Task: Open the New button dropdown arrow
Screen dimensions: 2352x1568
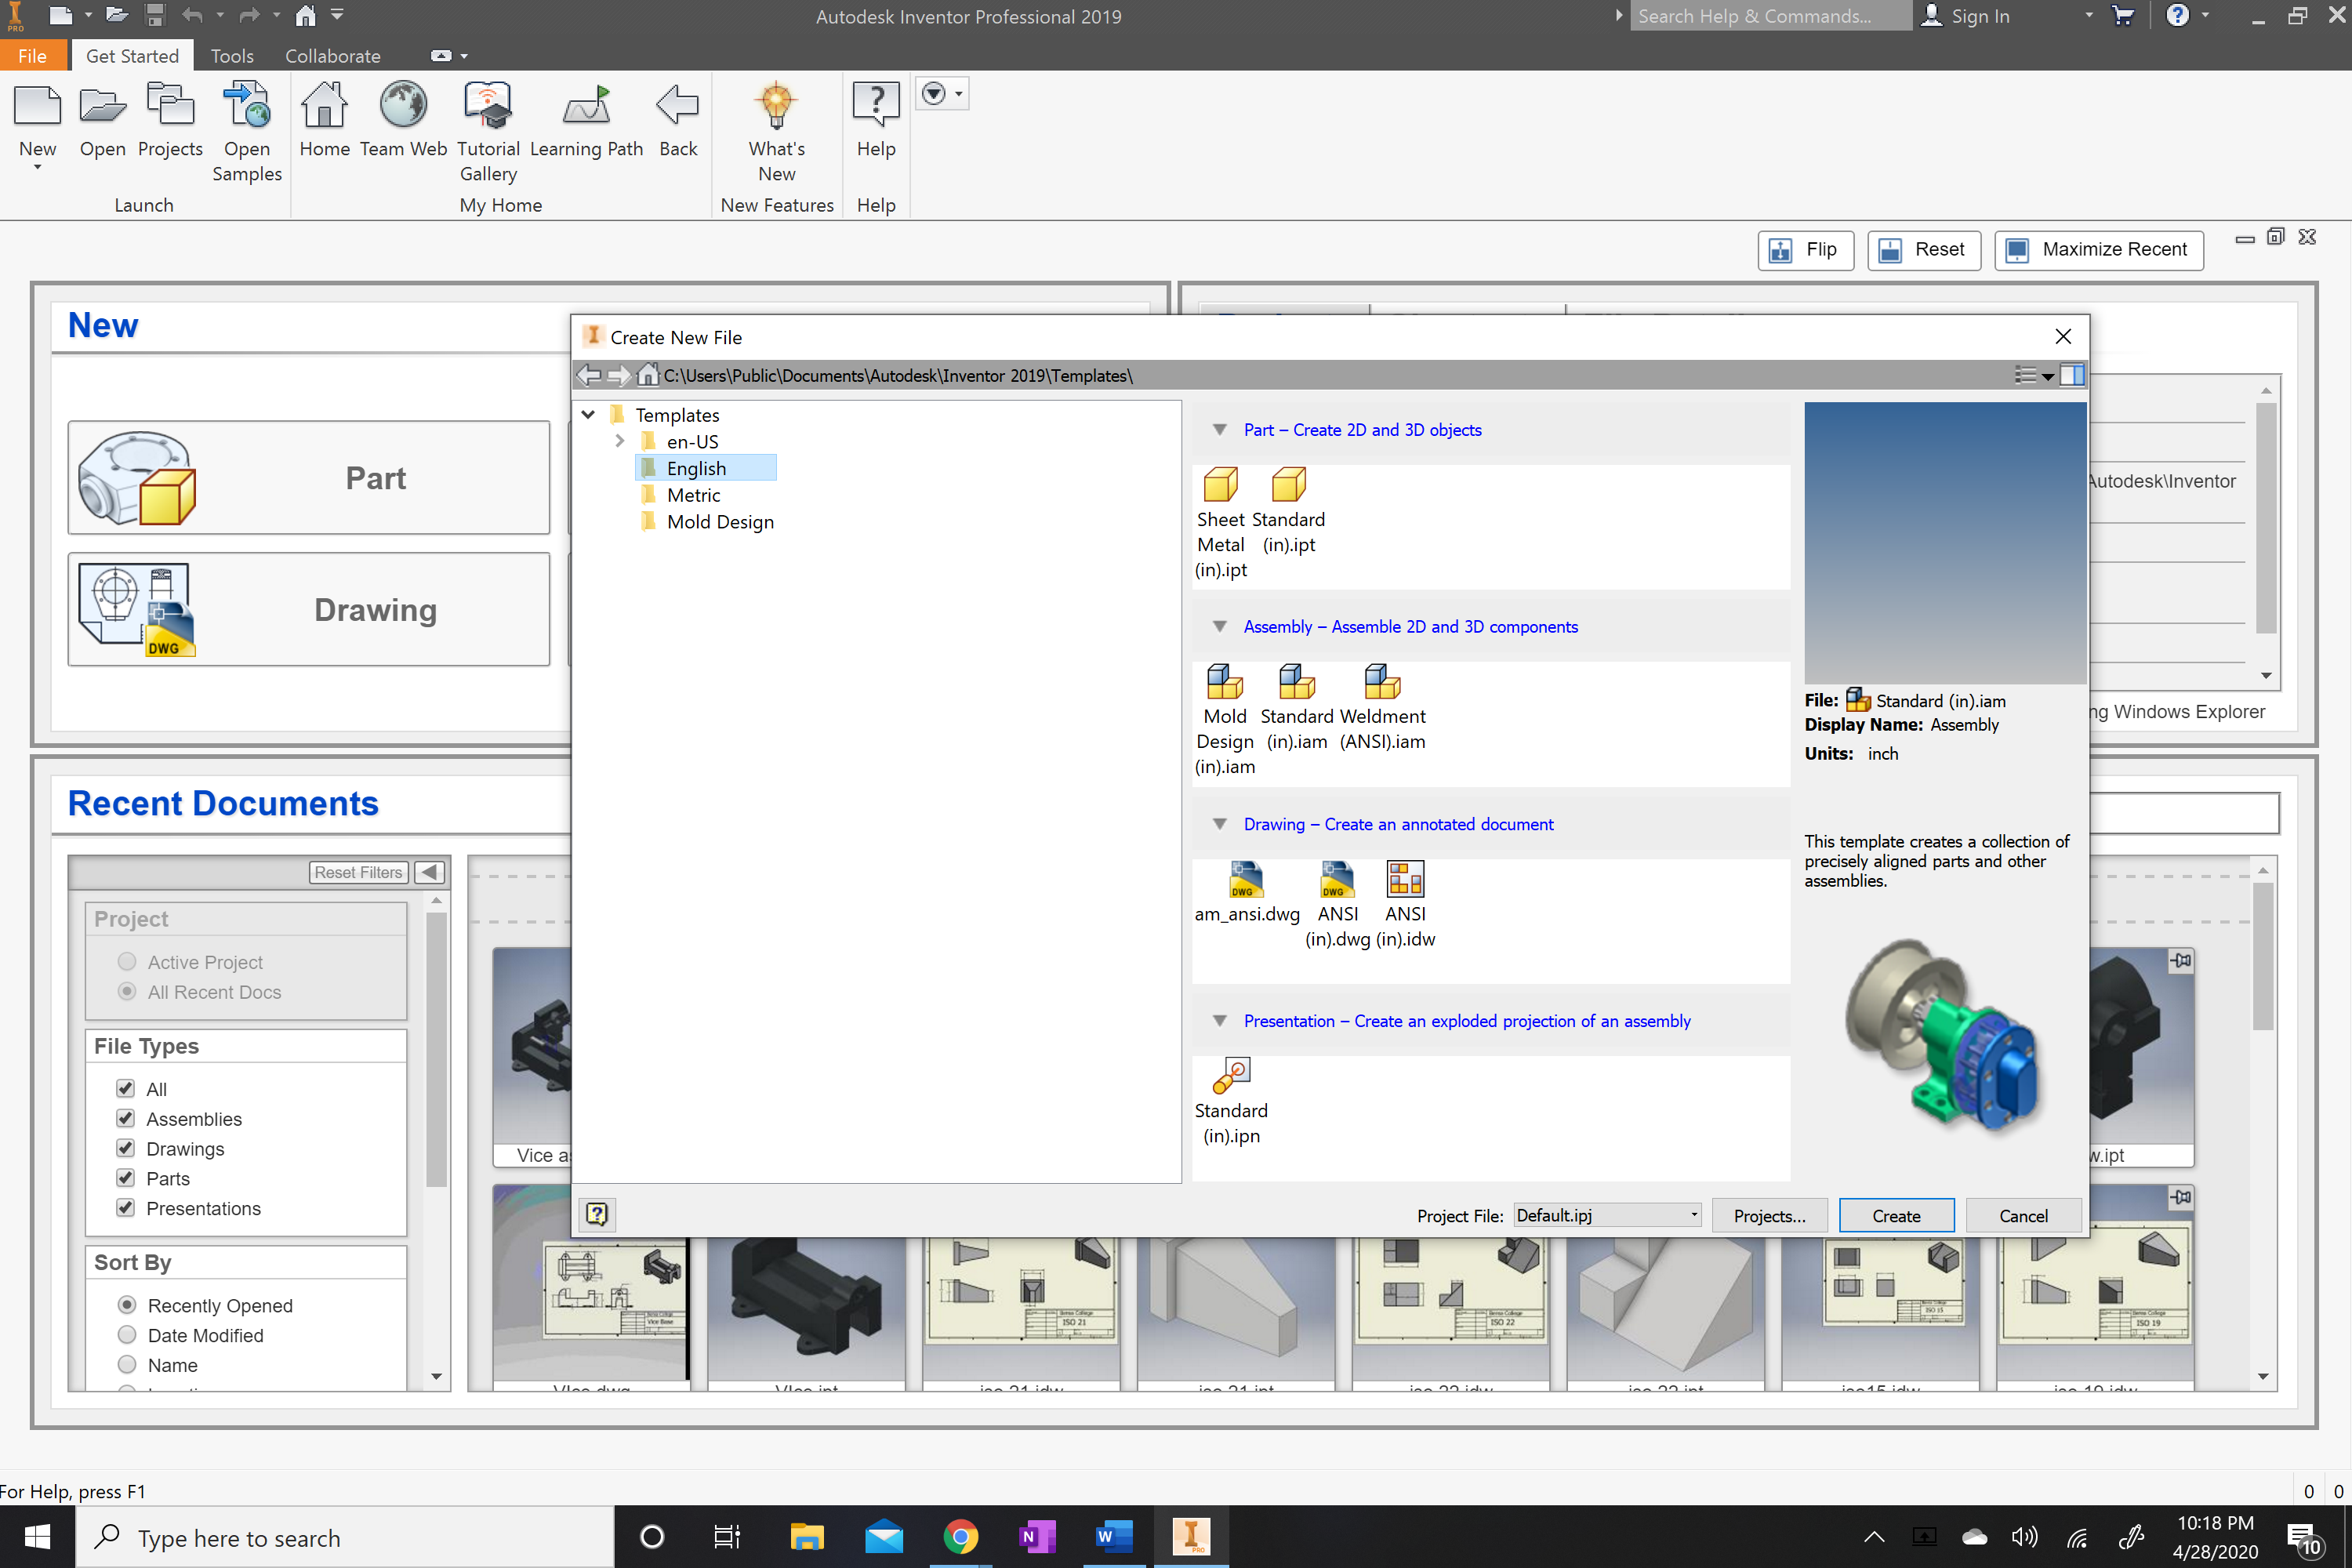Action: coord(37,168)
